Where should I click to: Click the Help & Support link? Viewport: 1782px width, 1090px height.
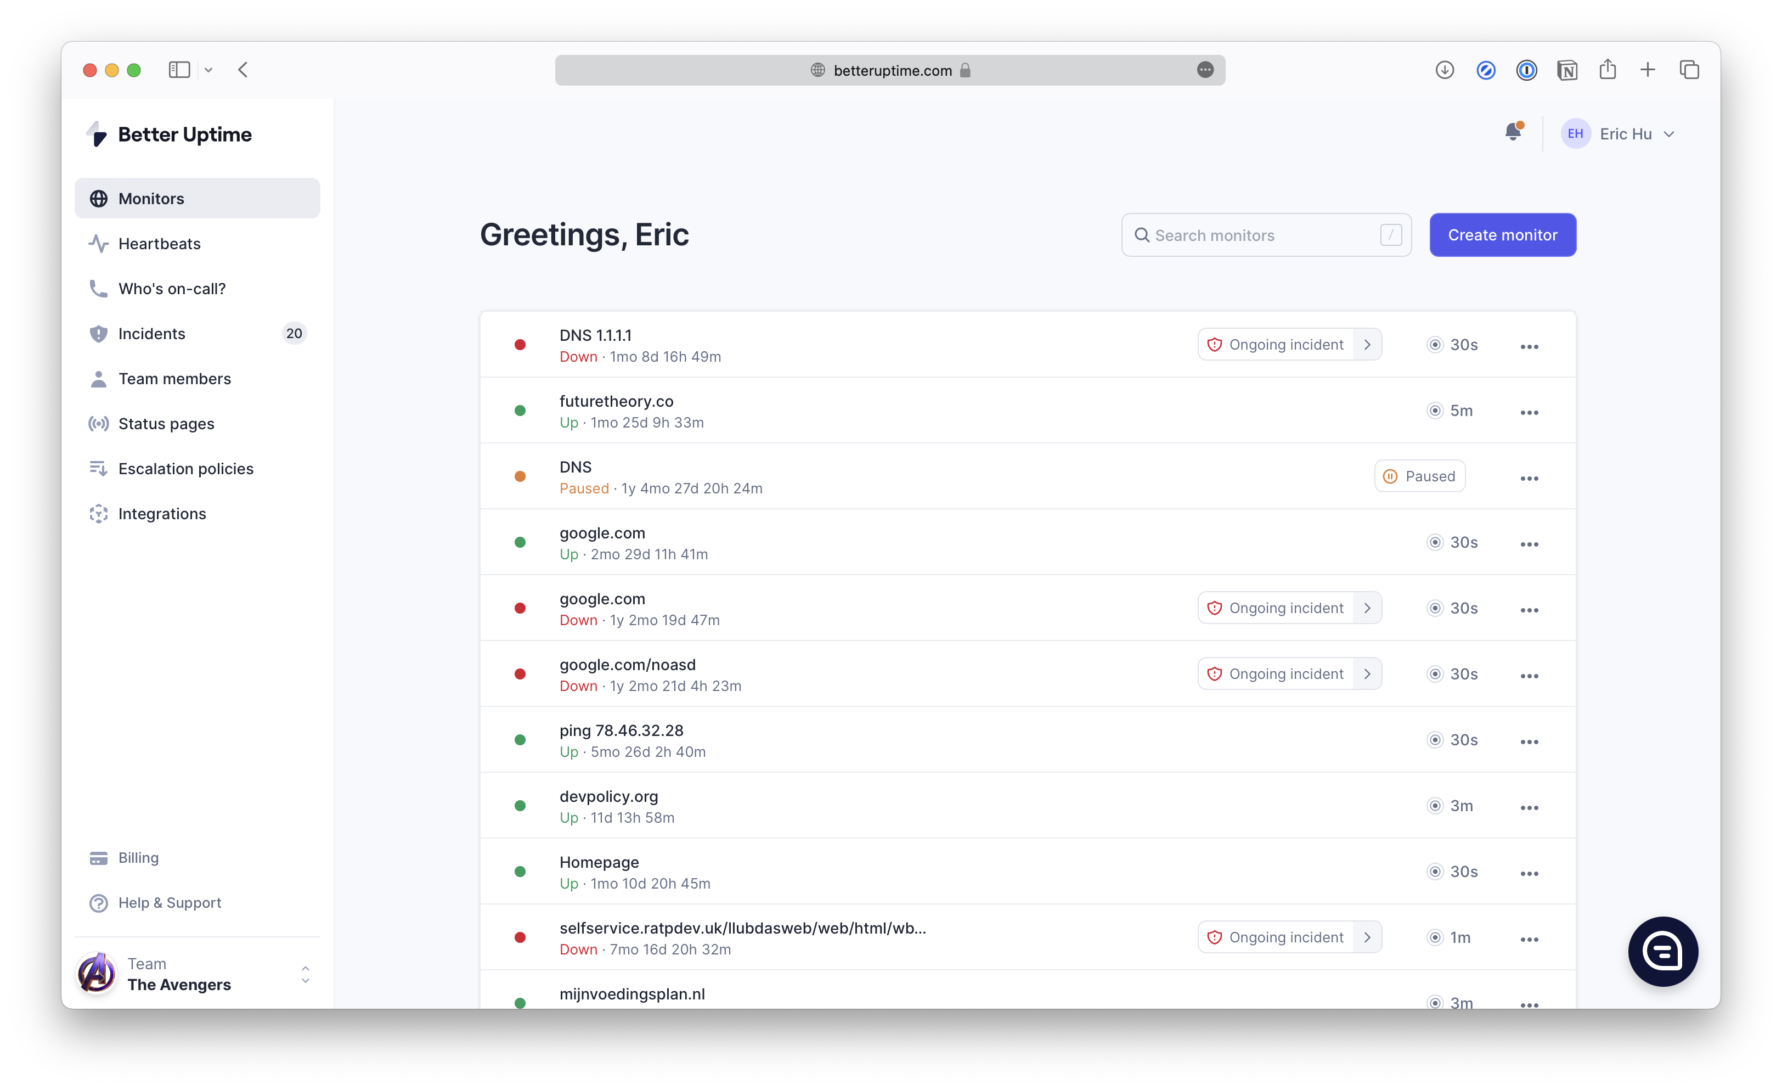pos(170,903)
